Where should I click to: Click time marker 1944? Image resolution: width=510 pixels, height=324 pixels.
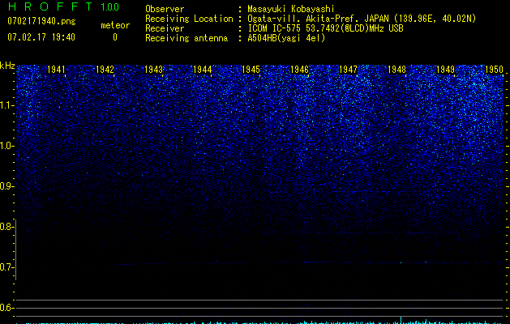point(203,70)
